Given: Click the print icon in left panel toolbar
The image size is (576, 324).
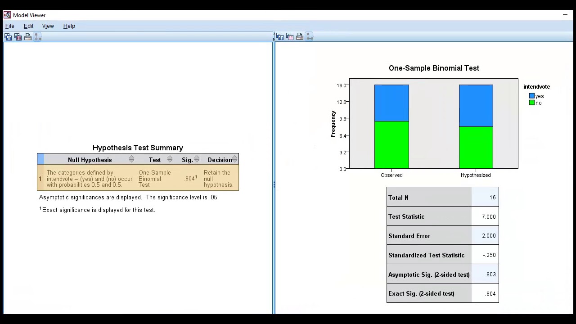Looking at the screenshot, I should tap(28, 37).
